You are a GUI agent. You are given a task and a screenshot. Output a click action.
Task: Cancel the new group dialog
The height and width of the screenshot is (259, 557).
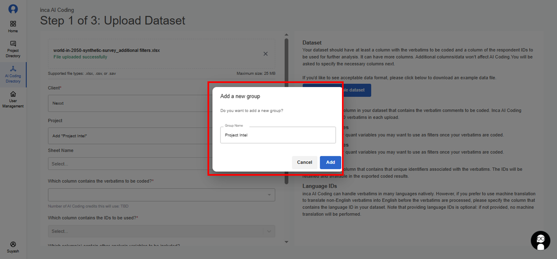point(304,162)
